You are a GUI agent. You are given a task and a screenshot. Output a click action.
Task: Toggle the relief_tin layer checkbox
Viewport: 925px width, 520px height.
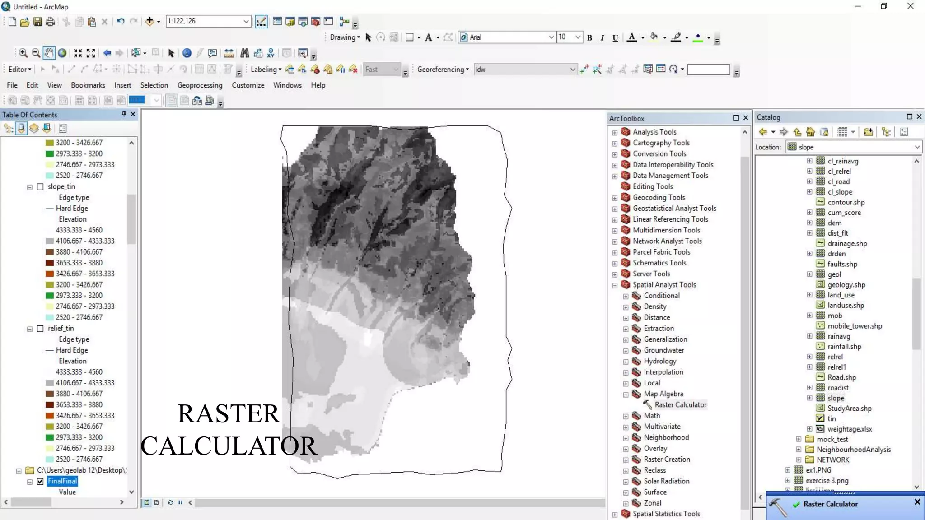click(40, 329)
